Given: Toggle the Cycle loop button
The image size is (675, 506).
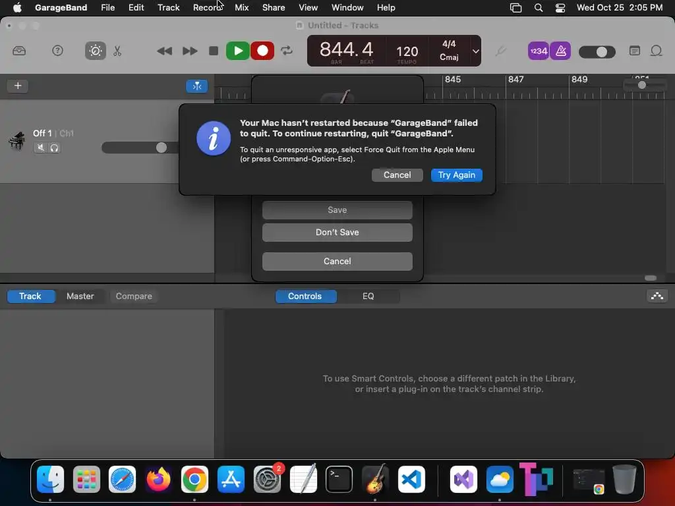Looking at the screenshot, I should pyautogui.click(x=287, y=51).
